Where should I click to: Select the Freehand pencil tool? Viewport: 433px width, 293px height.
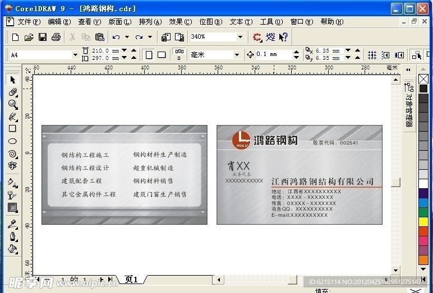pyautogui.click(x=12, y=117)
